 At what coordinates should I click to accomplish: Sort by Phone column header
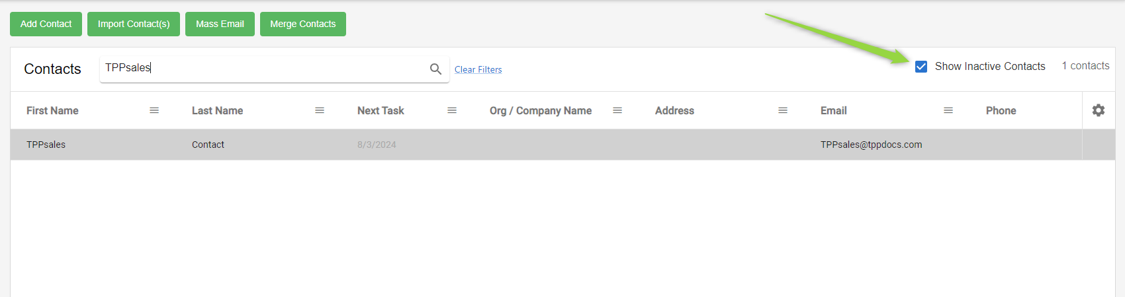(1001, 111)
